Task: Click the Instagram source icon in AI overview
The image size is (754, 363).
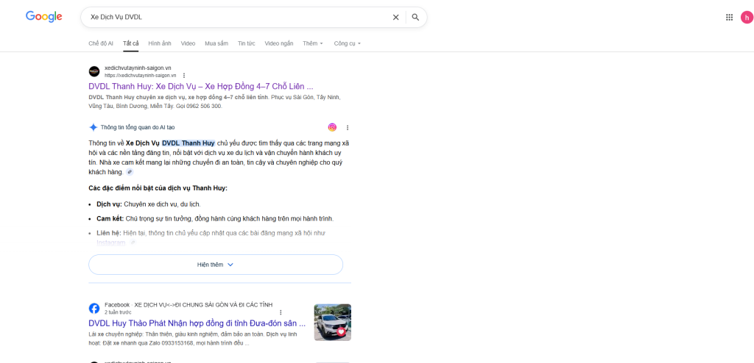Action: tap(332, 127)
